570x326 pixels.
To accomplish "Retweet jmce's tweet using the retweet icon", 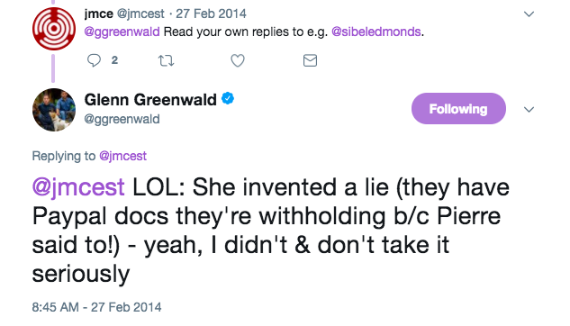I will pos(166,60).
